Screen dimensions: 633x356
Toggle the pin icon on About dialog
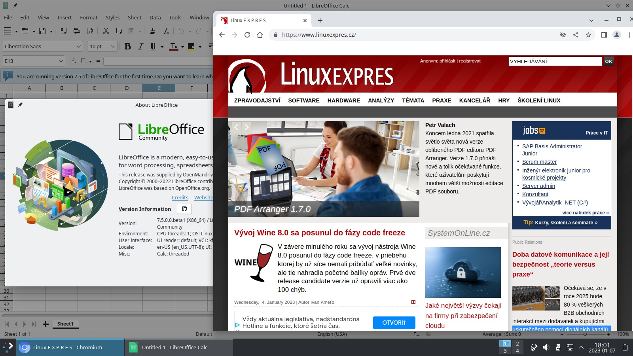[20, 105]
